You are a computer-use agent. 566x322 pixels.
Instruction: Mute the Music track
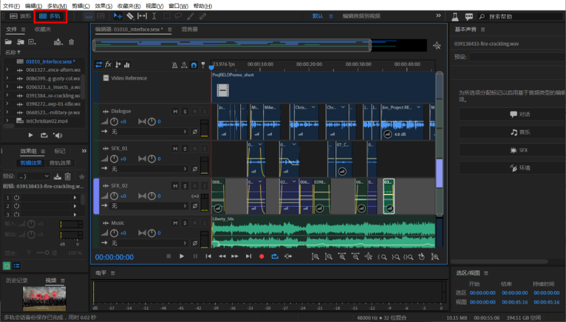(x=175, y=223)
